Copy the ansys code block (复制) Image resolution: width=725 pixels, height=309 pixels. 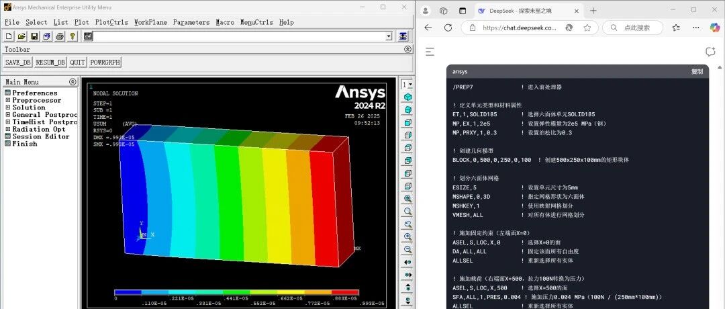(697, 72)
